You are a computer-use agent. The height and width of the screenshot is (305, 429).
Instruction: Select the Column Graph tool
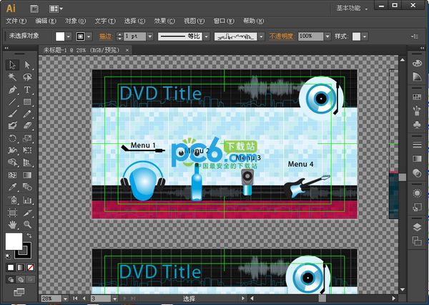point(27,200)
